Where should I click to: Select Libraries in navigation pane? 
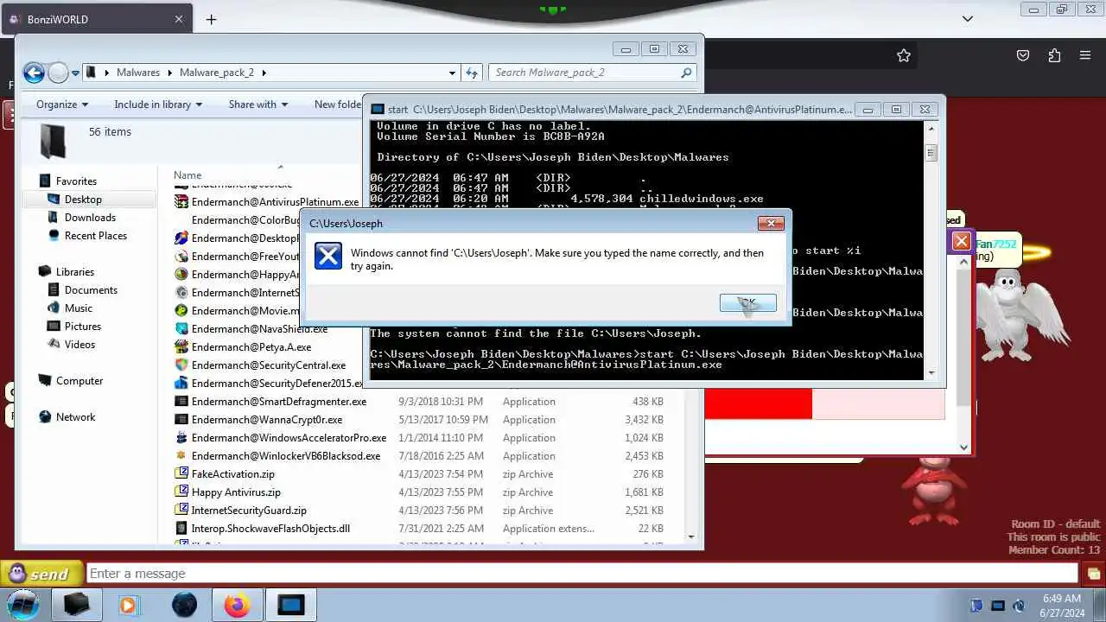[x=75, y=272]
